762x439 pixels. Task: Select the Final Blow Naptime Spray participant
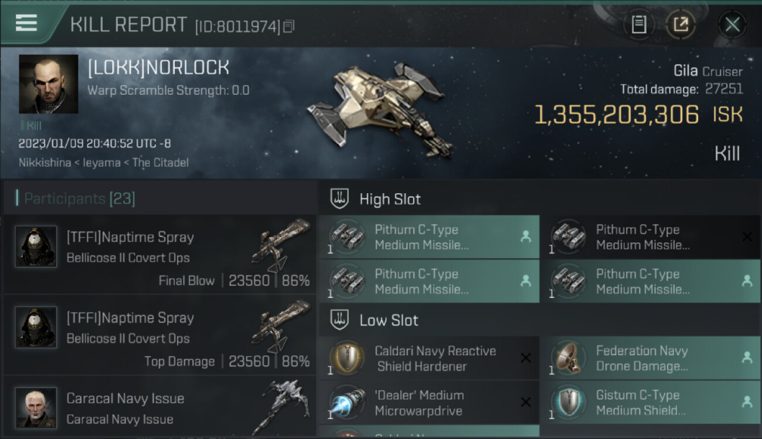tap(159, 253)
